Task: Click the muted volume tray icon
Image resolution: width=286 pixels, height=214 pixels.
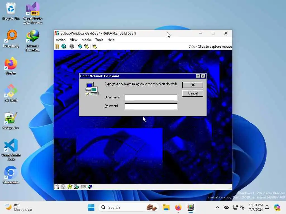Action: pyautogui.click(x=243, y=207)
